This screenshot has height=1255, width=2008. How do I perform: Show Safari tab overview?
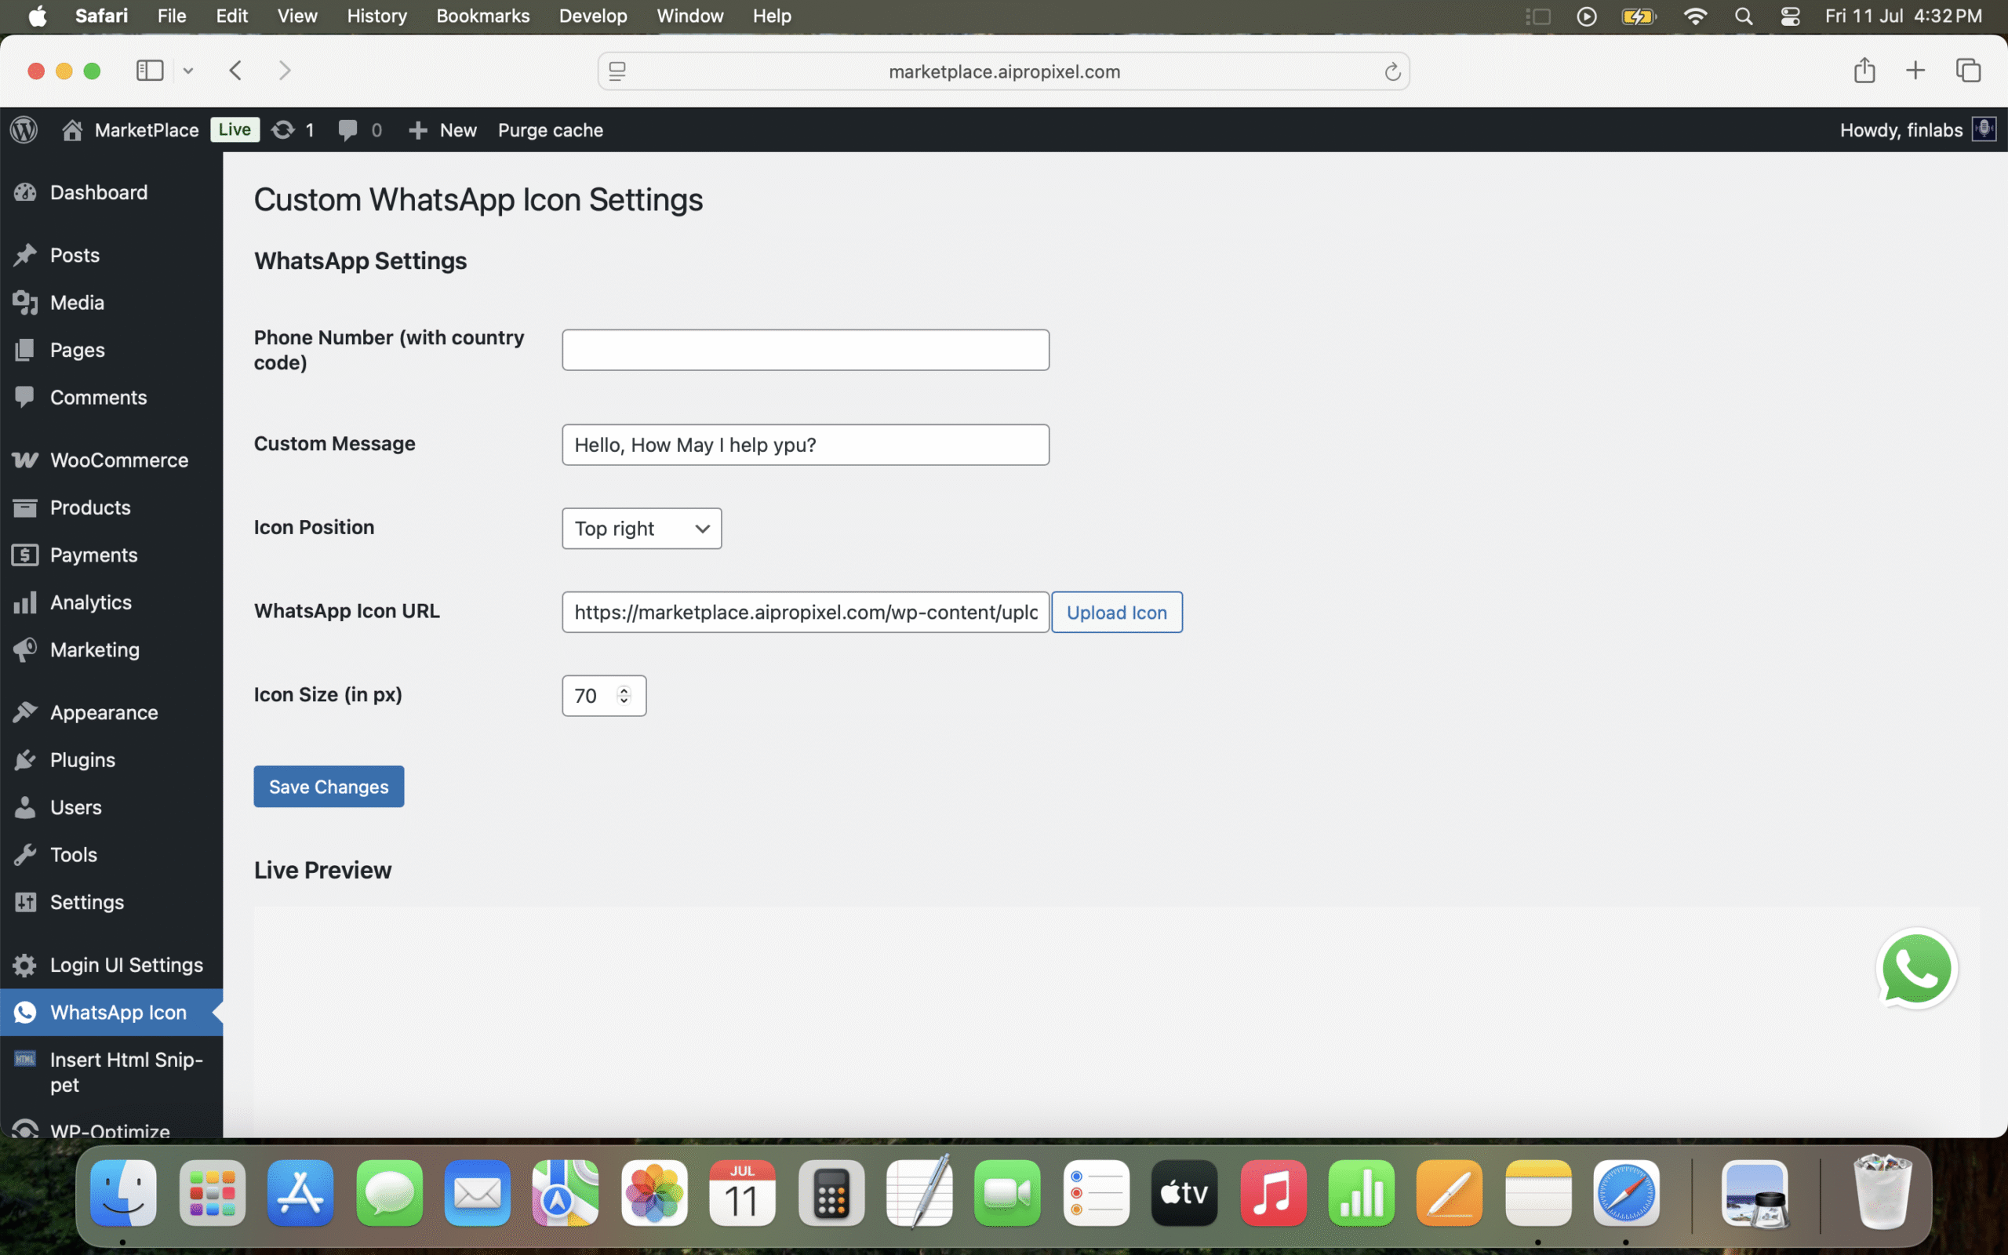[1967, 71]
